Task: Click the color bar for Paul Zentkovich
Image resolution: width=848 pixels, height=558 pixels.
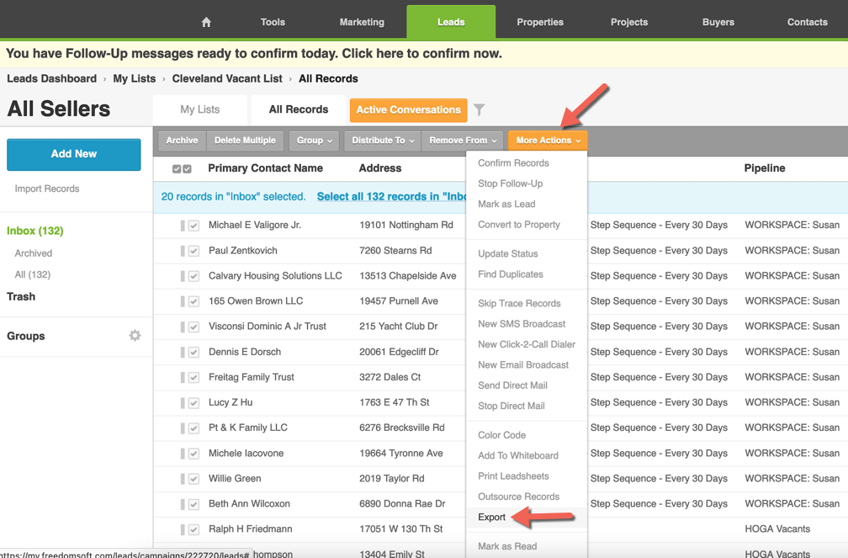Action: point(183,251)
